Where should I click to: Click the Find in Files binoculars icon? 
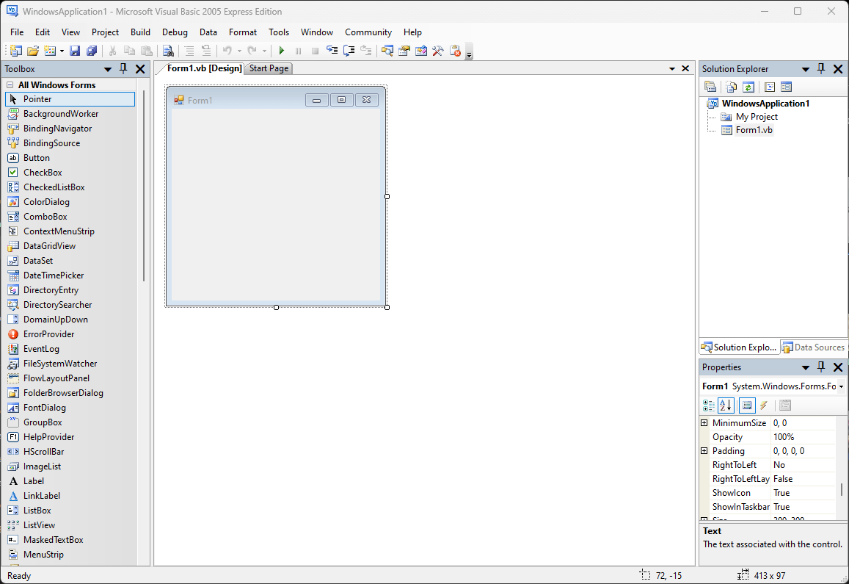tap(168, 51)
